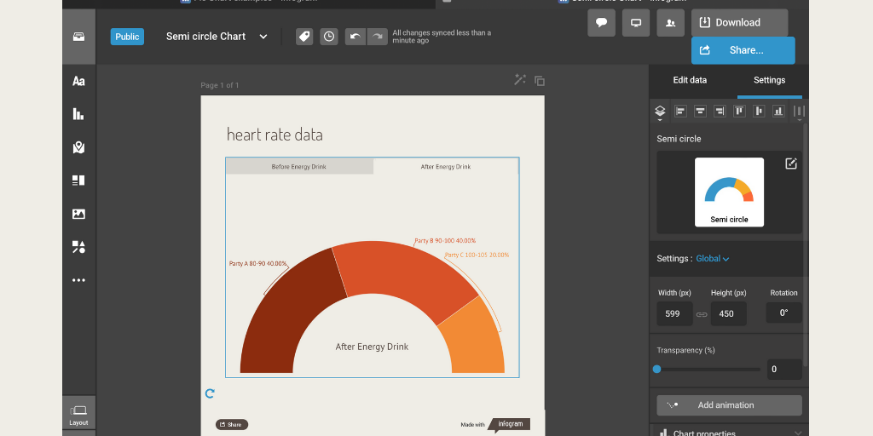Open the Add map panel
The width and height of the screenshot is (873, 436).
[x=78, y=147]
